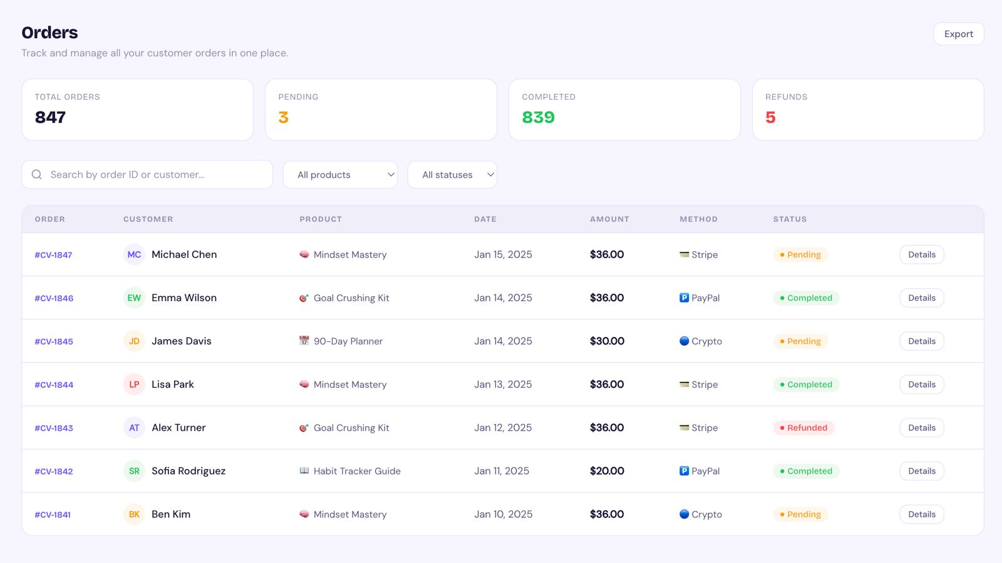Viewport: 1002px width, 563px height.
Task: Click book icon beside Habit Tracker Guide
Action: (x=304, y=471)
